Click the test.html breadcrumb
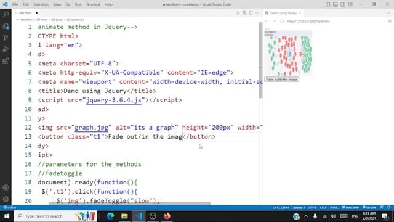This screenshot has width=394, height=222. (26, 19)
